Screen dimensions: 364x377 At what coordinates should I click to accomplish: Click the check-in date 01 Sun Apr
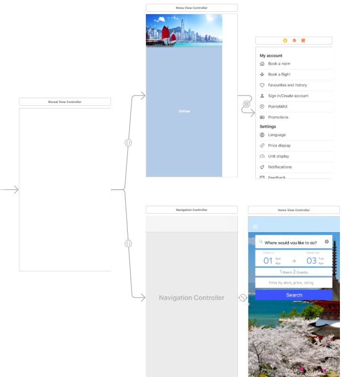coord(272,260)
